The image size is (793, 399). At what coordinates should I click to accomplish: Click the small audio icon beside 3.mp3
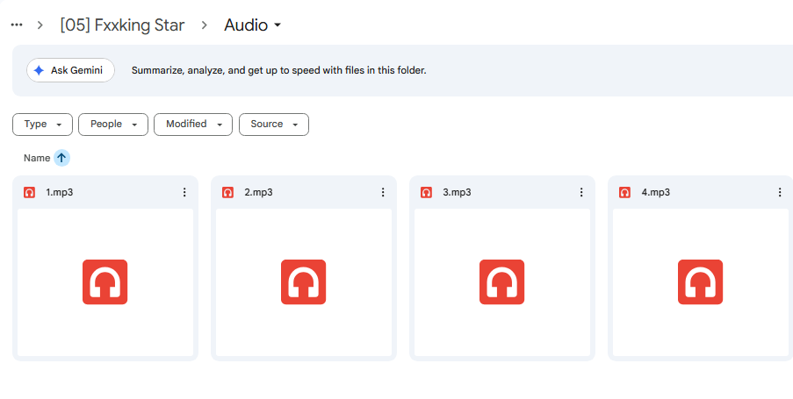426,192
